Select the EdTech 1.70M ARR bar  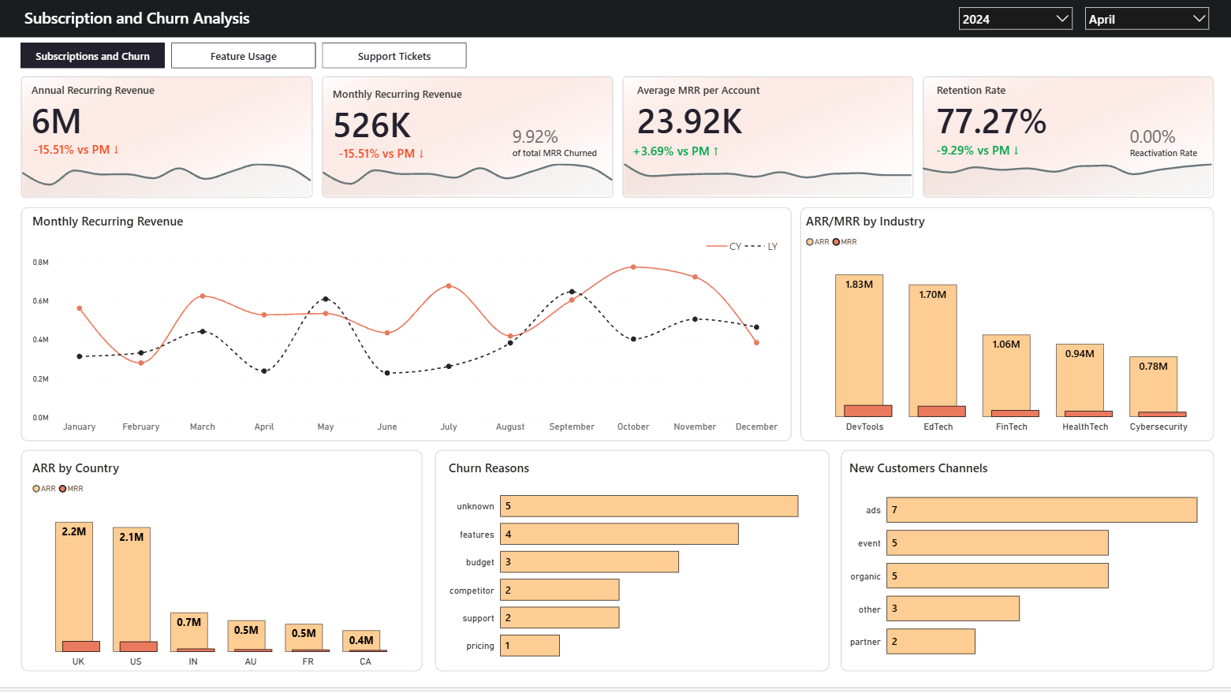[932, 351]
